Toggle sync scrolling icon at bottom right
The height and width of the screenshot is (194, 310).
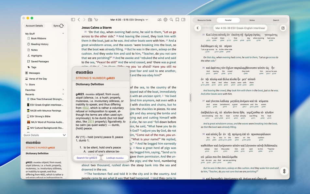point(284,171)
